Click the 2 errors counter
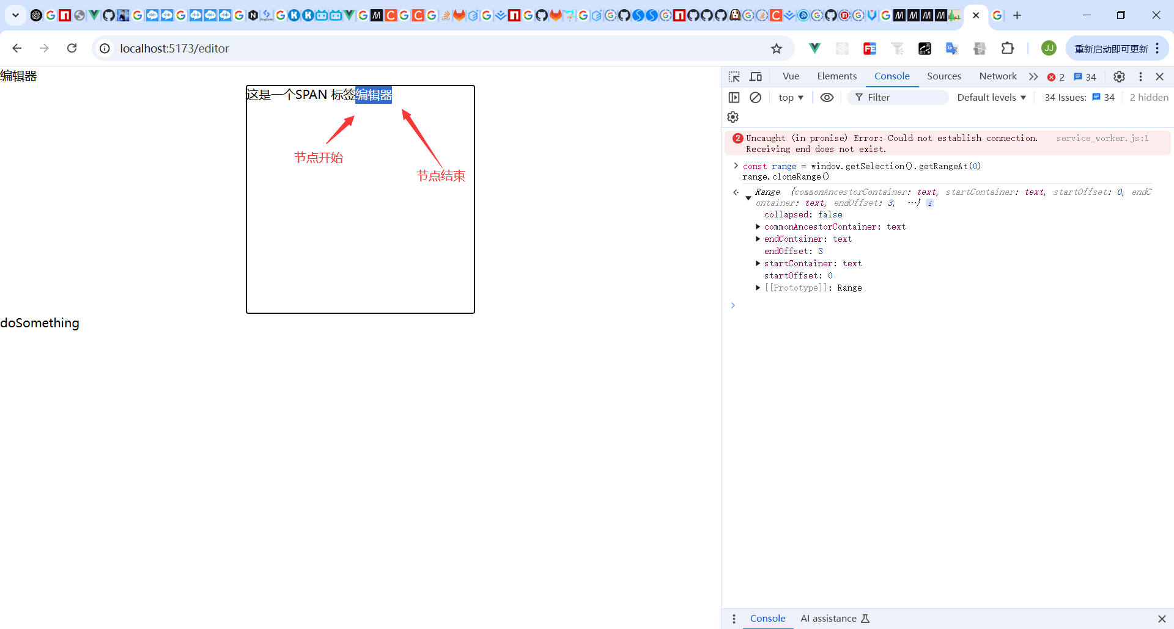1174x629 pixels. (1056, 77)
